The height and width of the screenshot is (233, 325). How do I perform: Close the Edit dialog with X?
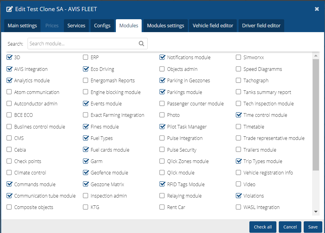[x=317, y=9]
